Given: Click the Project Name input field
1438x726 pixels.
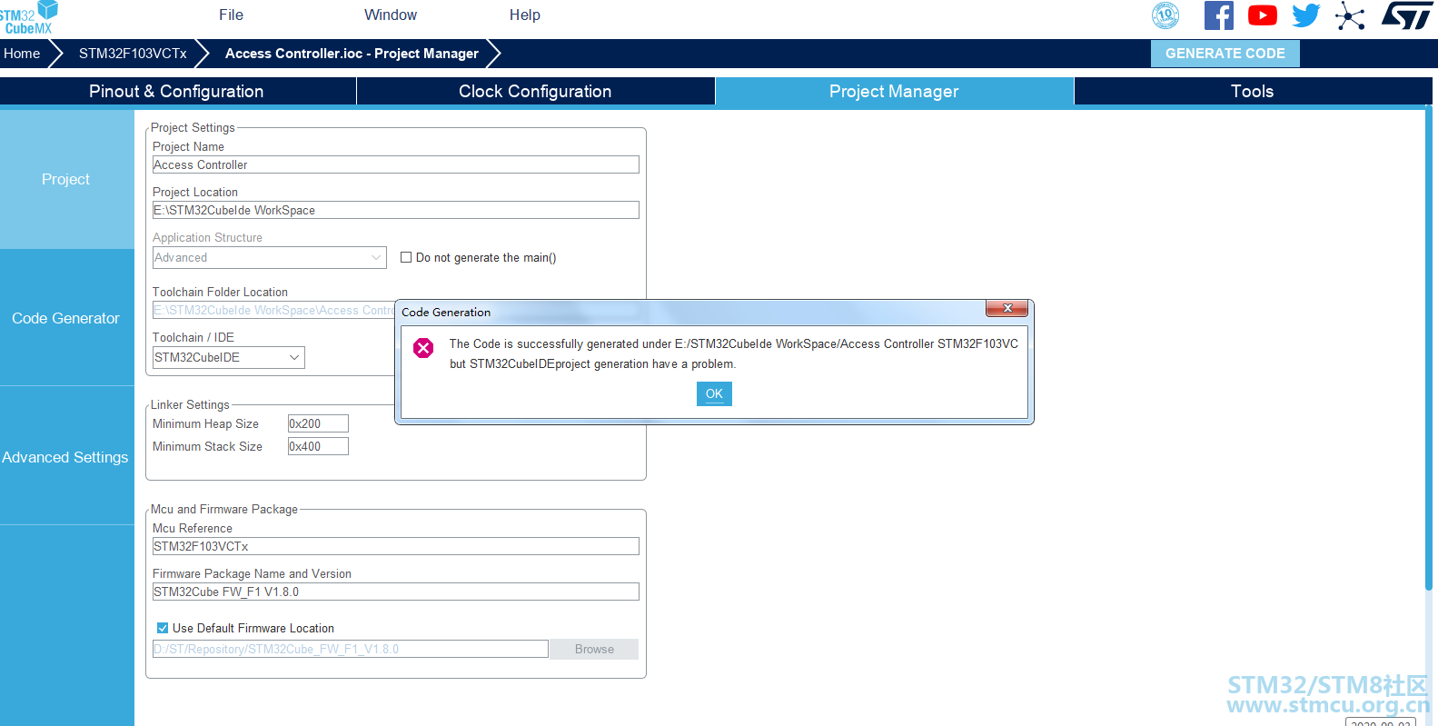Looking at the screenshot, I should pos(396,164).
